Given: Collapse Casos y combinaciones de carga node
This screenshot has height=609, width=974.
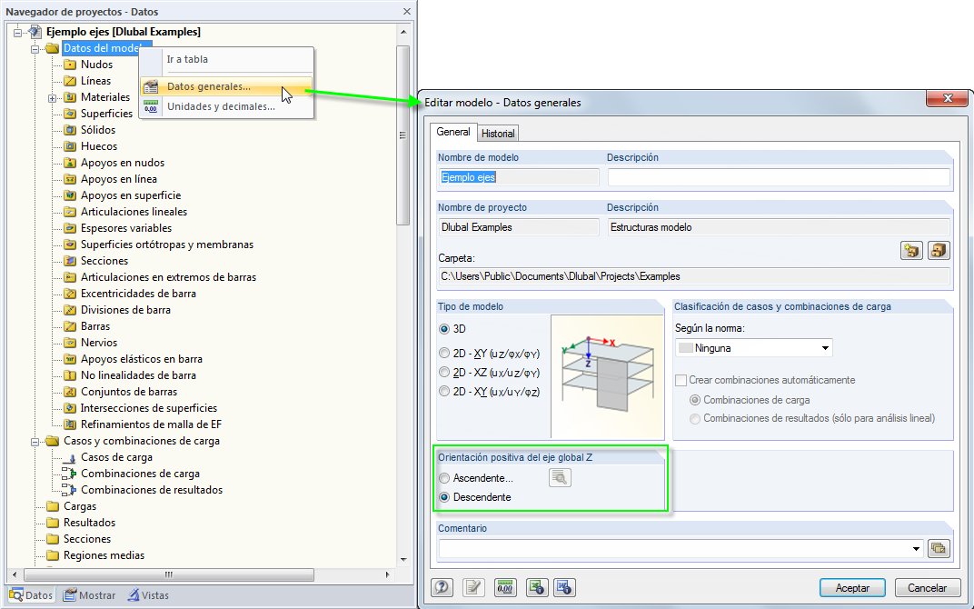Looking at the screenshot, I should pyautogui.click(x=35, y=441).
